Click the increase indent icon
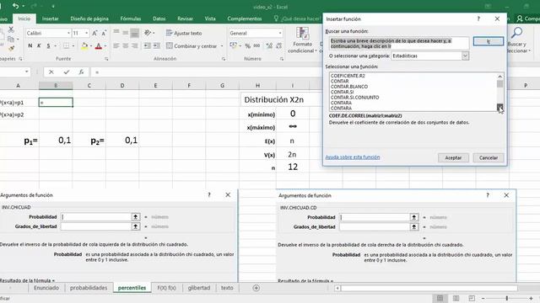540x303 pixels. (x=156, y=45)
